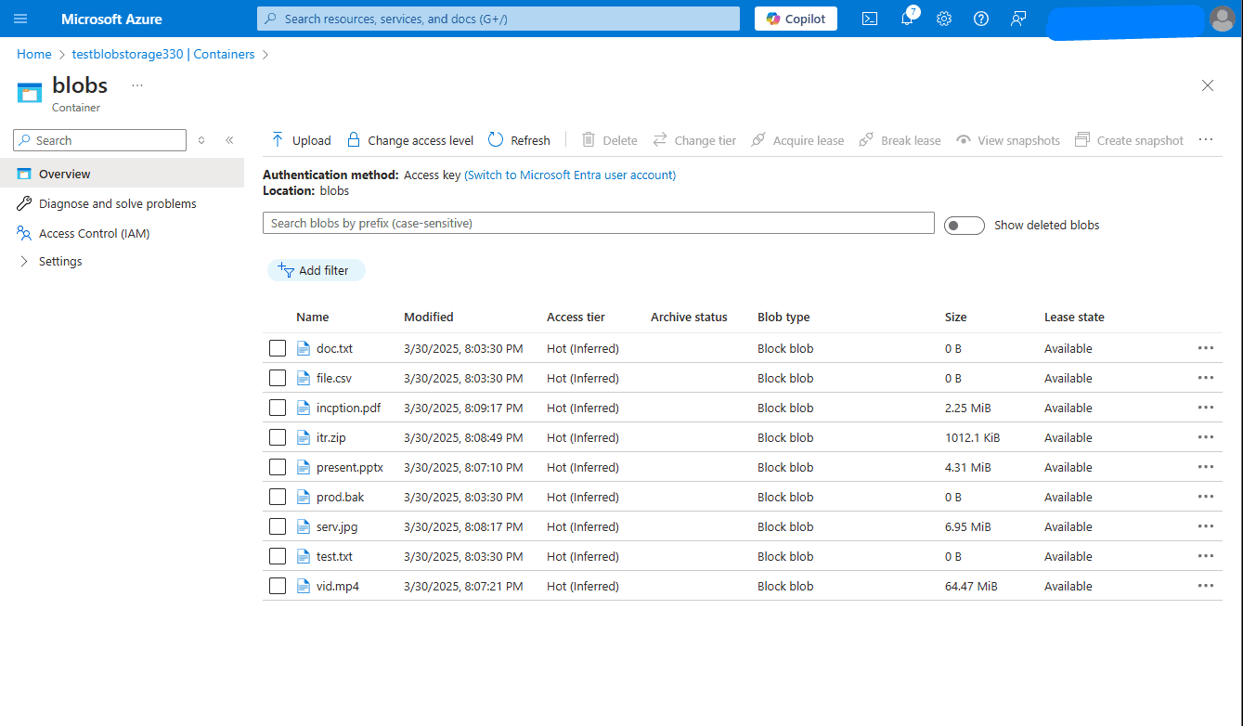
Task: Collapse the sidebar with double chevron
Action: coord(229,140)
